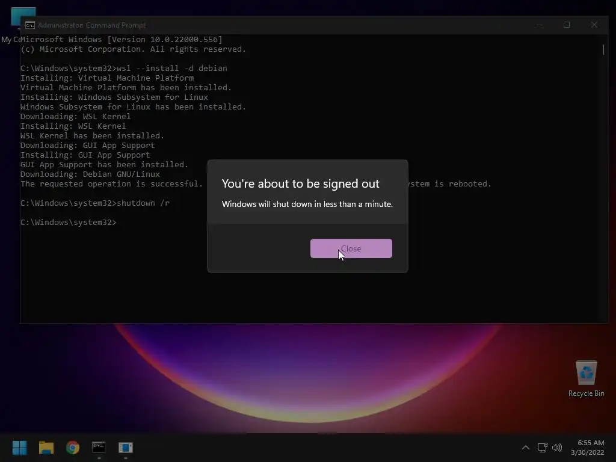Viewport: 616px width, 462px height.
Task: Open the Windows Start menu
Action: 20,448
